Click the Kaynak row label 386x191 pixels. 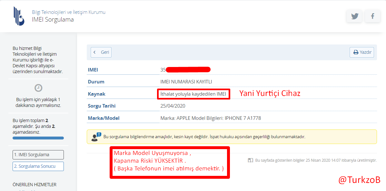[96, 94]
